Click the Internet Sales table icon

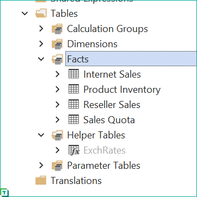tap(73, 74)
